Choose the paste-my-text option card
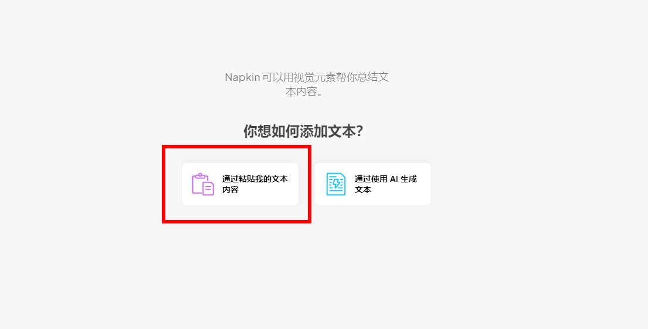The width and height of the screenshot is (648, 329). coord(240,184)
